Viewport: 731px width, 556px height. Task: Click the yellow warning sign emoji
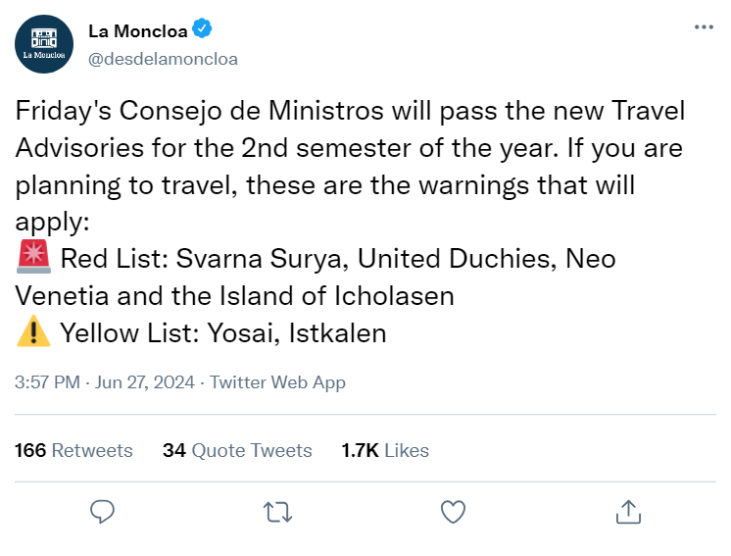pos(34,333)
